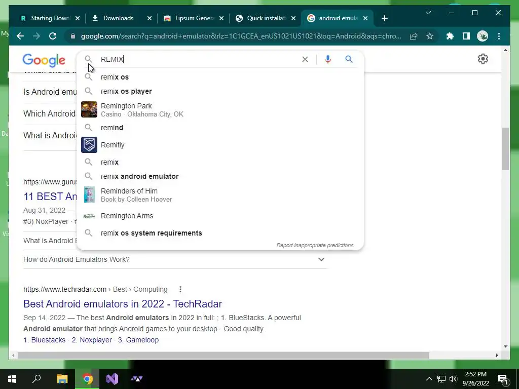519x389 pixels.
Task: Close the Starting Download tab
Action: click(x=78, y=18)
